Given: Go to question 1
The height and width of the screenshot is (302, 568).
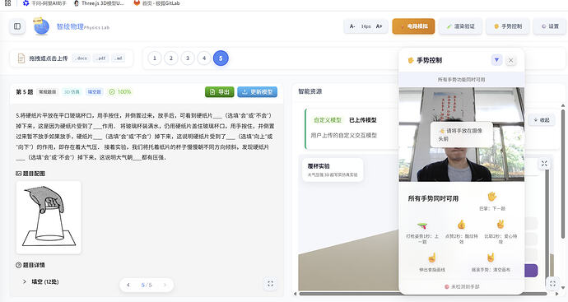Looking at the screenshot, I should point(155,58).
